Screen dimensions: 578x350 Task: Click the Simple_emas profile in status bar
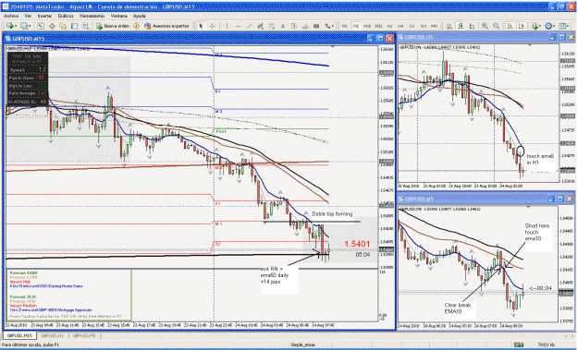pyautogui.click(x=302, y=344)
